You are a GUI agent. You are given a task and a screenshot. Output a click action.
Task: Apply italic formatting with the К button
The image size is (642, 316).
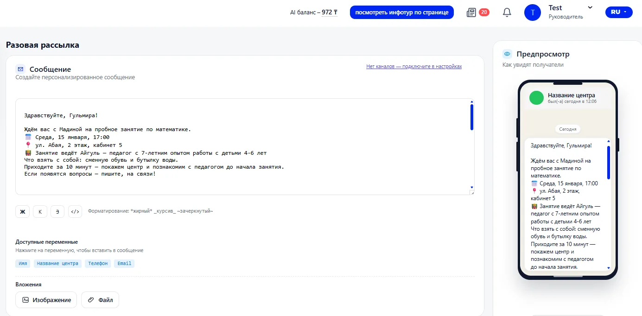tap(40, 212)
